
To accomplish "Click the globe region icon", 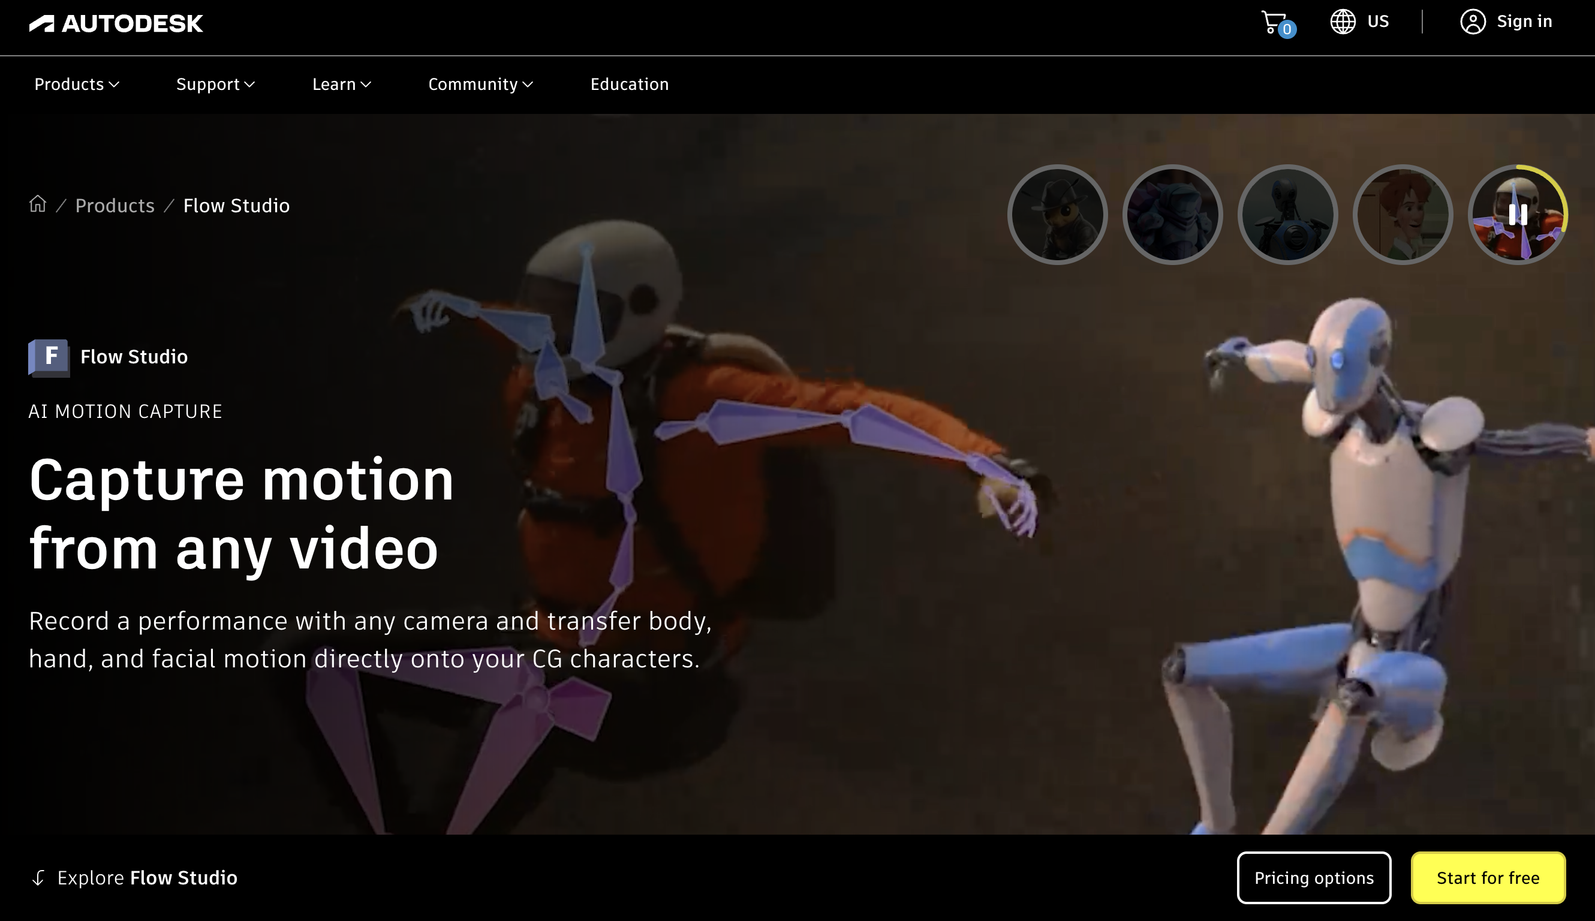I will tap(1342, 22).
